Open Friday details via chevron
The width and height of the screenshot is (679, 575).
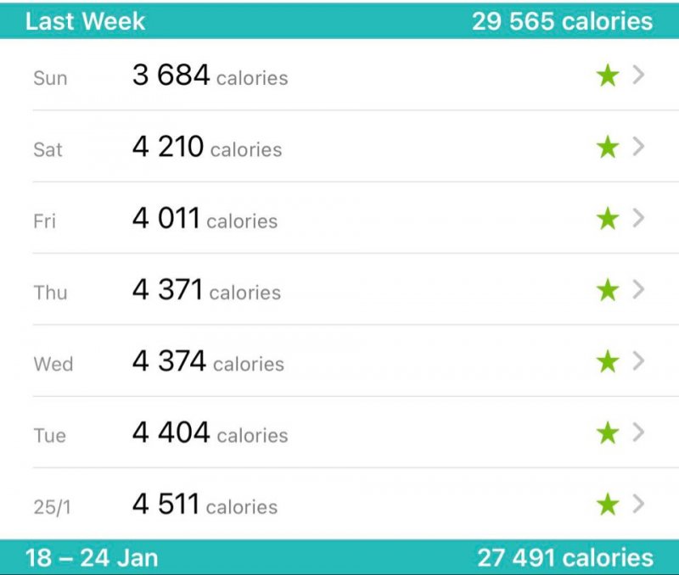[638, 218]
